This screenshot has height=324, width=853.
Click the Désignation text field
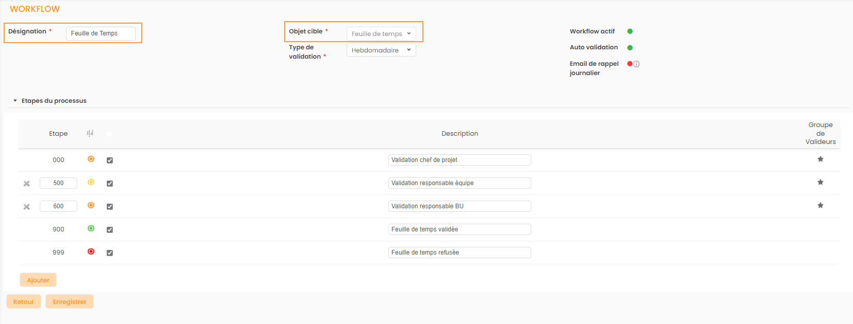(x=101, y=33)
